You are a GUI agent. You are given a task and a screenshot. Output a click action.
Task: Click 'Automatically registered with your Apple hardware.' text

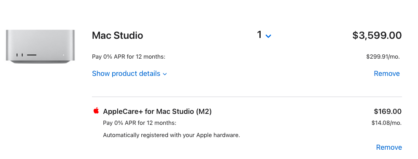pyautogui.click(x=171, y=135)
